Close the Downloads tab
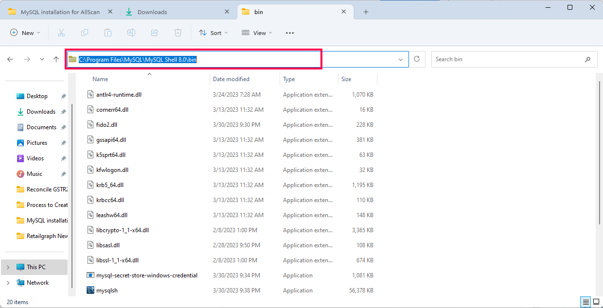Screen dimensions: 603x308 pos(227,12)
